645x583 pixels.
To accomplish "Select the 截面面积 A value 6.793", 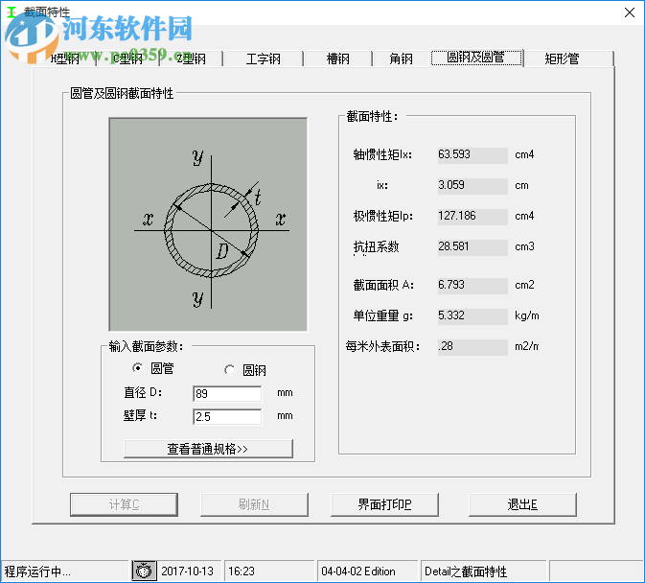I will click(472, 285).
